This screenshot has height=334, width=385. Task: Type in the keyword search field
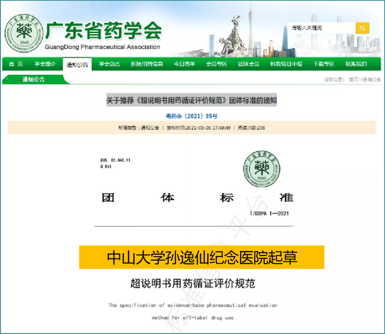click(321, 28)
